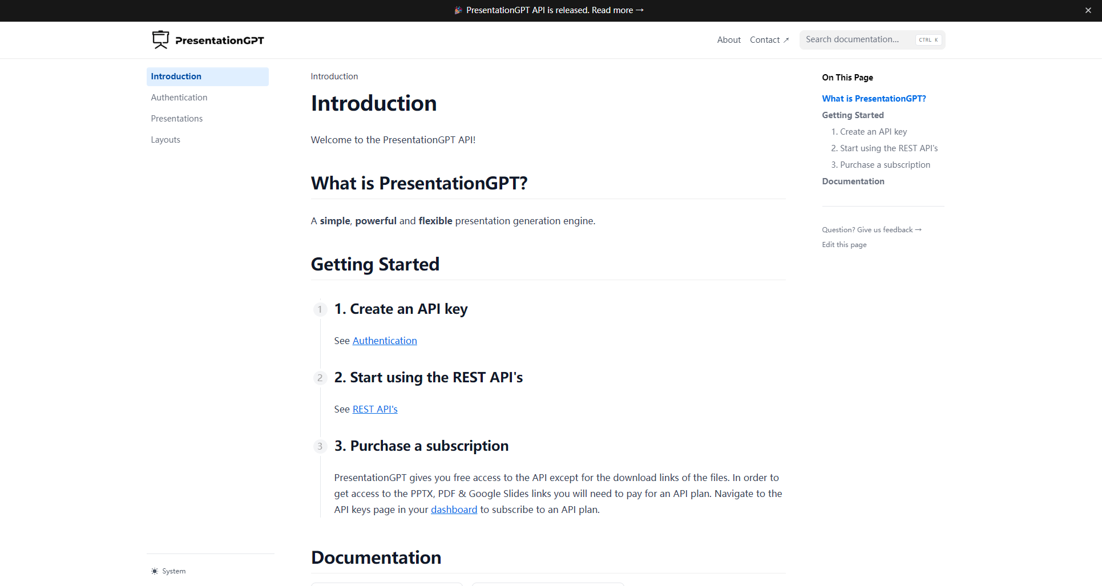Click the external link arrow beside Contact
1102x586 pixels.
pyautogui.click(x=786, y=40)
